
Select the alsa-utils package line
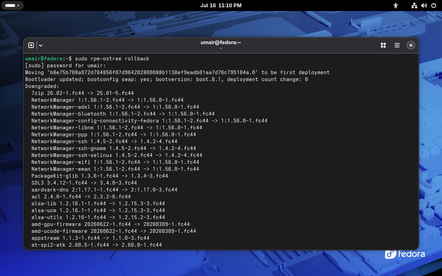coord(98,217)
